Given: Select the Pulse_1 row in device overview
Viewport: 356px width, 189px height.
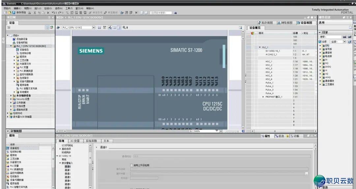Looking at the screenshot, I should click(282, 83).
